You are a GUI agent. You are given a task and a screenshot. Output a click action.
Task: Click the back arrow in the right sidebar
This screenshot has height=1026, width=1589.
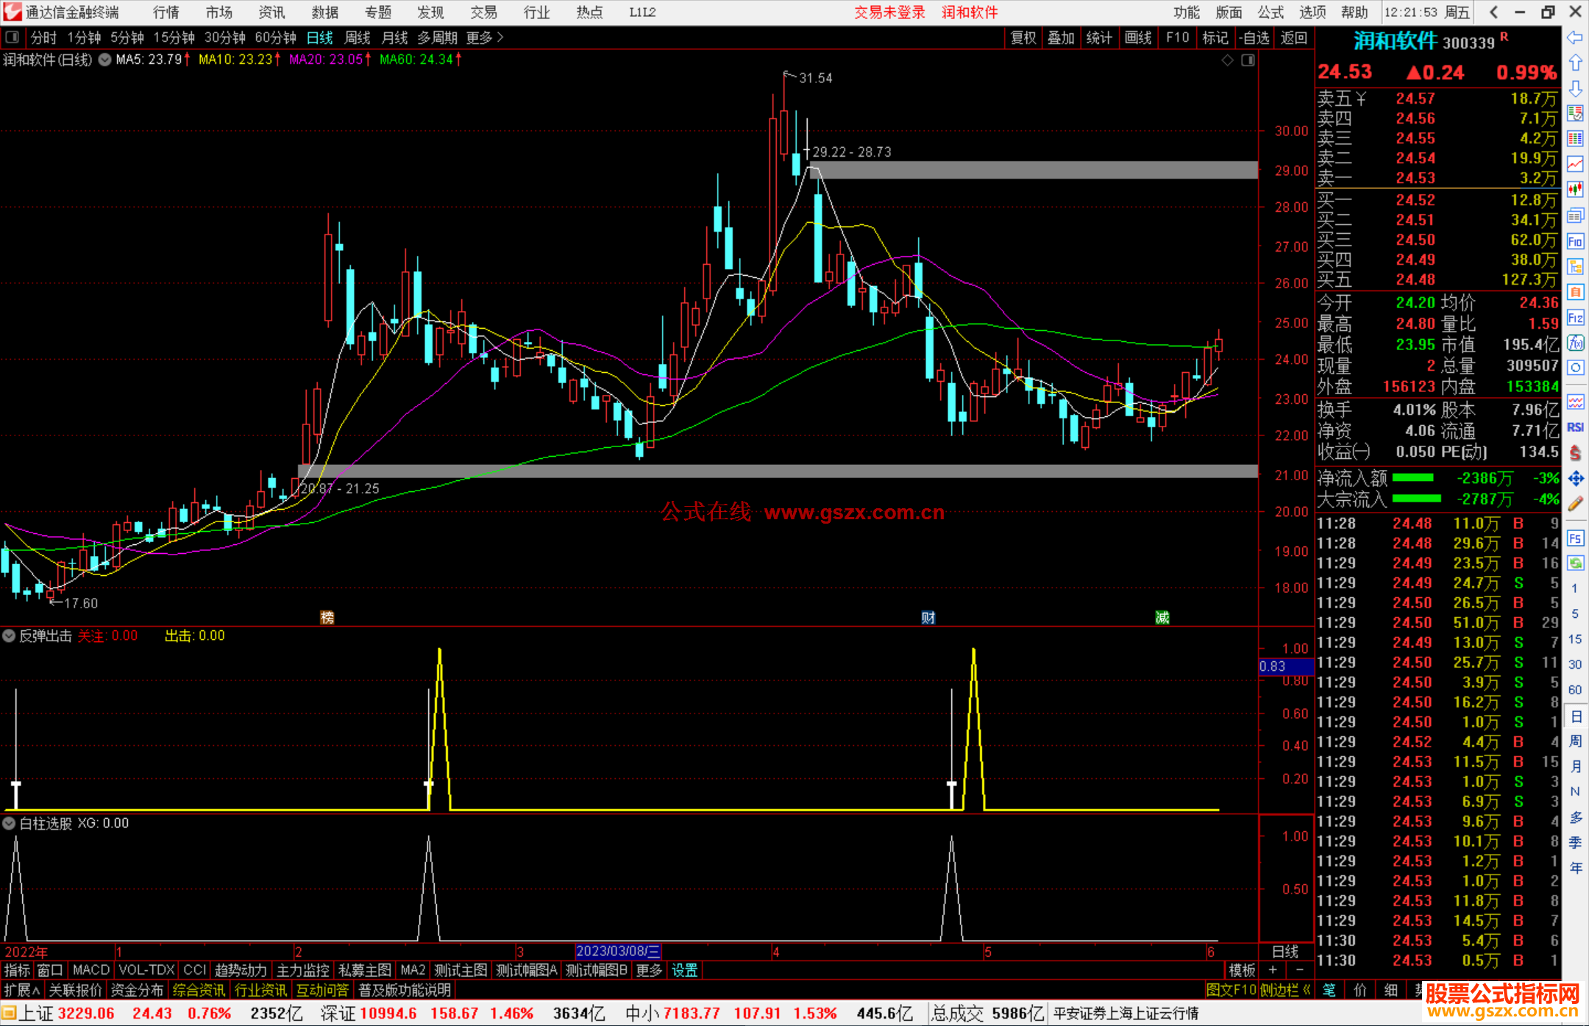(1574, 38)
